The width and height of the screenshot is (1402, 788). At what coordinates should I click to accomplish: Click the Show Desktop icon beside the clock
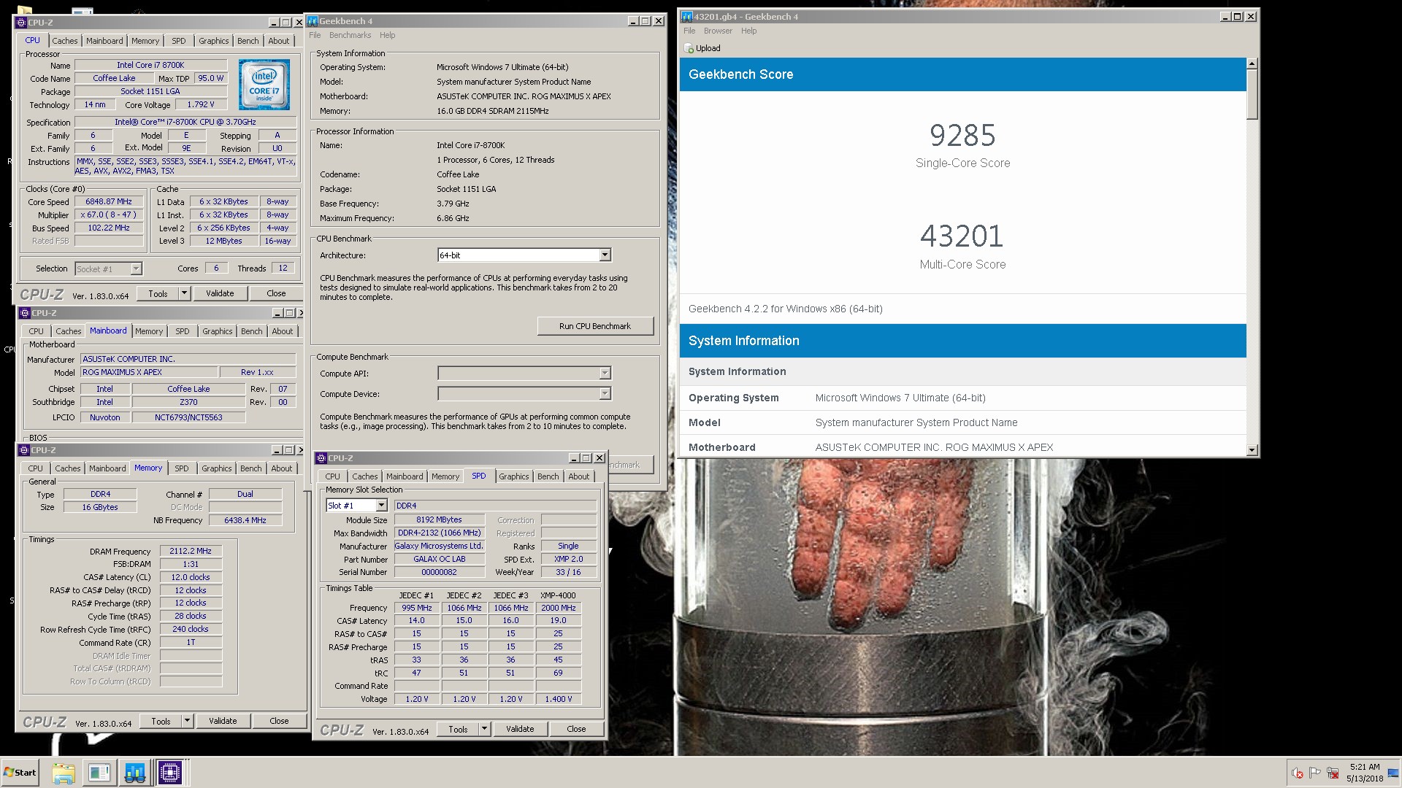coord(1393,773)
